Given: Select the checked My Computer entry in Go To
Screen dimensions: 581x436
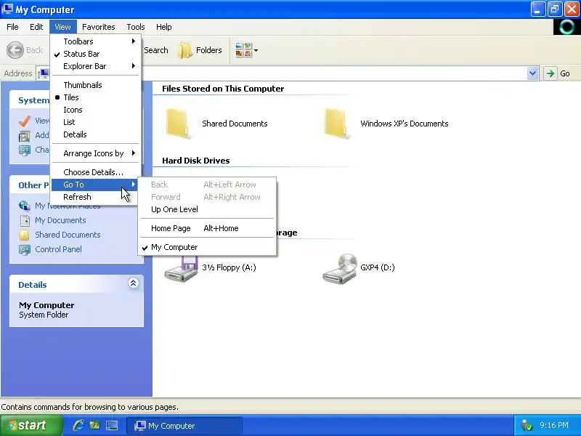Looking at the screenshot, I should click(207, 247).
